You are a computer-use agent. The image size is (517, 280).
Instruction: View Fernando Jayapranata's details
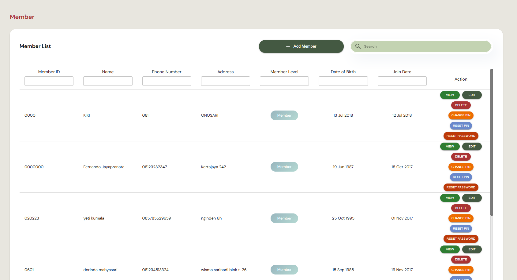pos(450,147)
